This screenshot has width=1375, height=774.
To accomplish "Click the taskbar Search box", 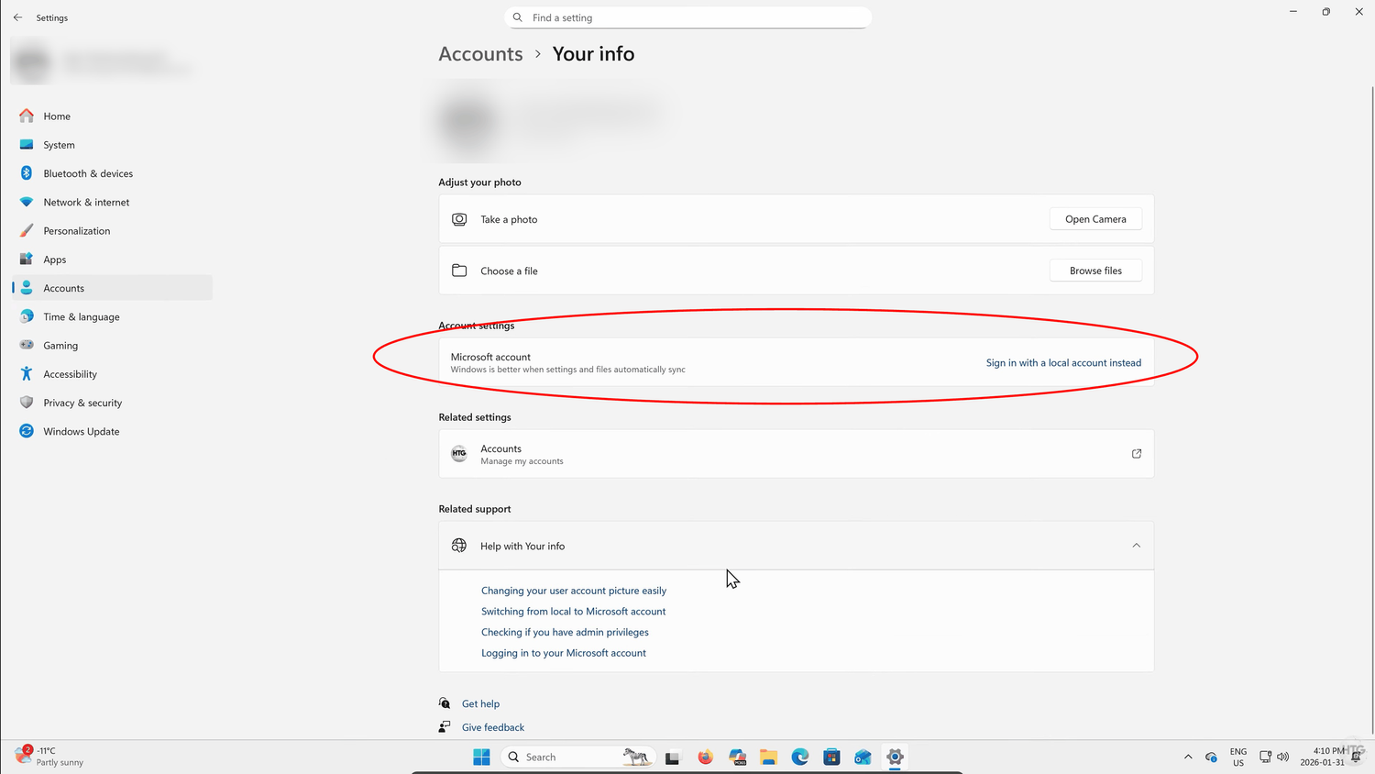I will pyautogui.click(x=578, y=757).
